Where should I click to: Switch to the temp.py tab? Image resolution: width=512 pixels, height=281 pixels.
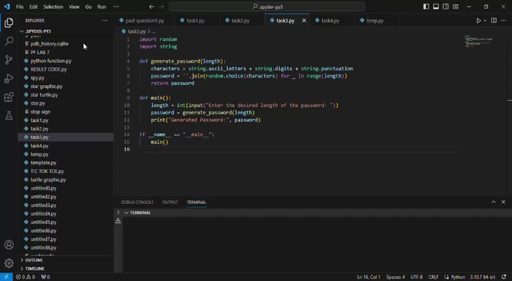point(375,21)
